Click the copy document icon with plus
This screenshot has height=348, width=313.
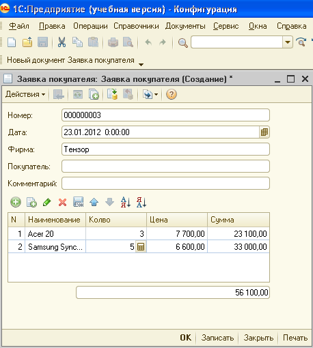94,94
